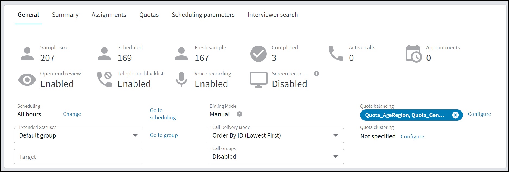Go to the Interviewer search tab
The image size is (509, 172).
[x=273, y=15]
